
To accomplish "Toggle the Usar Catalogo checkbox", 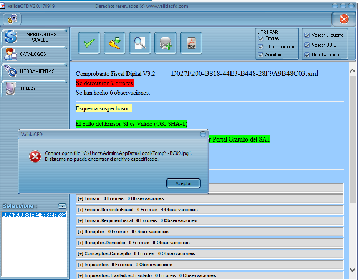I will (x=307, y=55).
